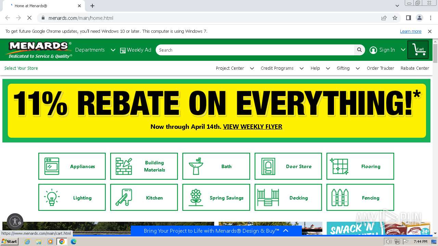The height and width of the screenshot is (246, 438).
Task: Open the Flooring category tile
Action: [x=360, y=166]
